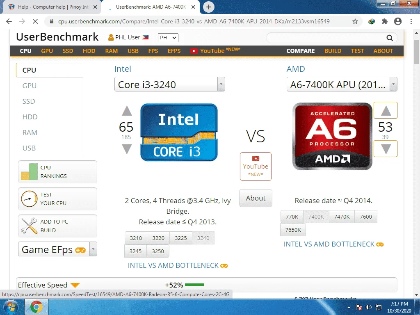
Task: Open INTEL VS AMD BOTTLENECK link under Intel
Action: (178, 265)
